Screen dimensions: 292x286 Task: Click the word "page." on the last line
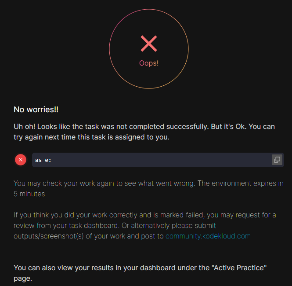click(23, 278)
